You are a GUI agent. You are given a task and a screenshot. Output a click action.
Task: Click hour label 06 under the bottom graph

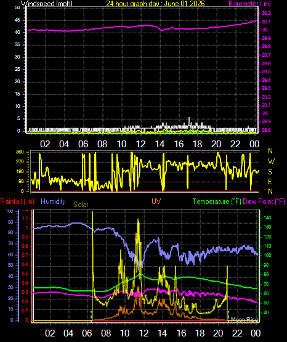coord(87,333)
